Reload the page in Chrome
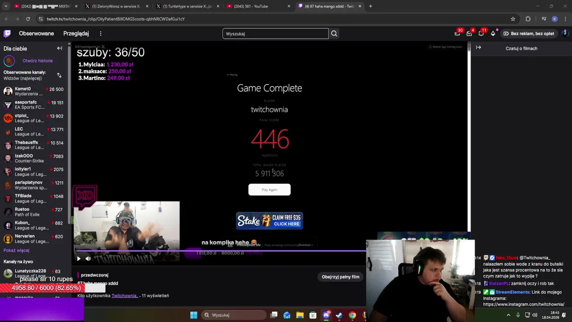The height and width of the screenshot is (322, 572). [28, 19]
